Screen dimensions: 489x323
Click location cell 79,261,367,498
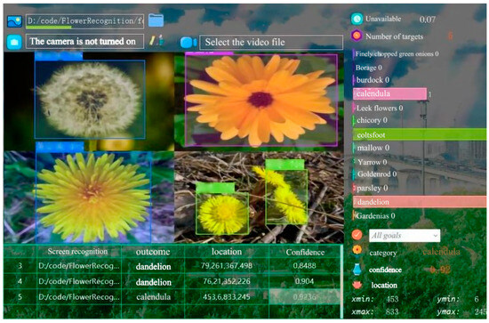pyautogui.click(x=227, y=266)
